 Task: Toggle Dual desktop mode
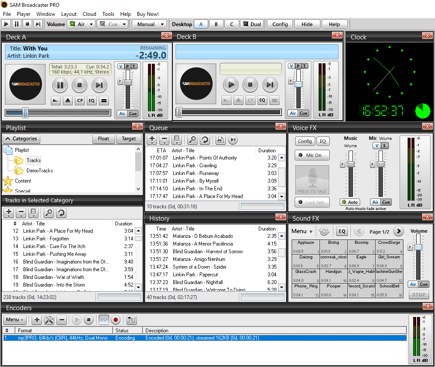pos(252,24)
